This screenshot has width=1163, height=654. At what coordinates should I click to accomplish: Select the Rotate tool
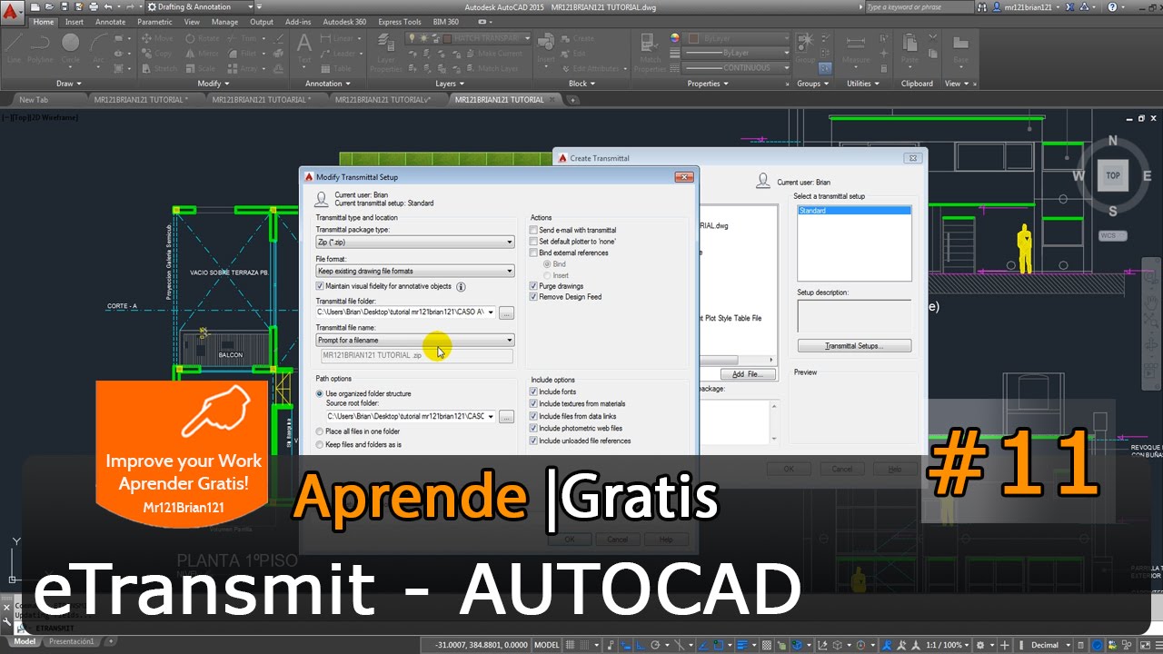(x=202, y=39)
